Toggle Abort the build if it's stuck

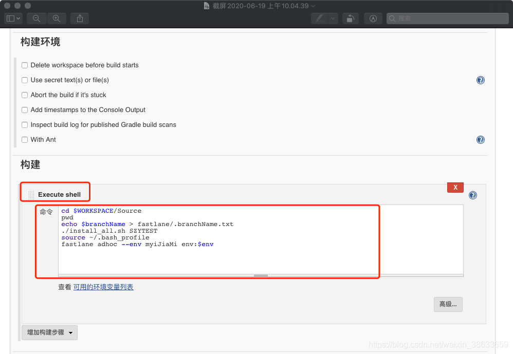tap(25, 95)
